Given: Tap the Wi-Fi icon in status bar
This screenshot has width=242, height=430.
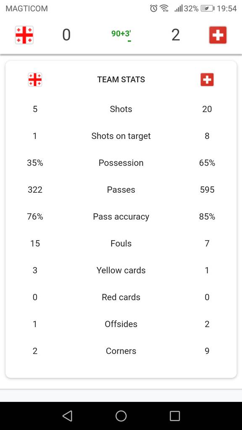Looking at the screenshot, I should tap(164, 8).
